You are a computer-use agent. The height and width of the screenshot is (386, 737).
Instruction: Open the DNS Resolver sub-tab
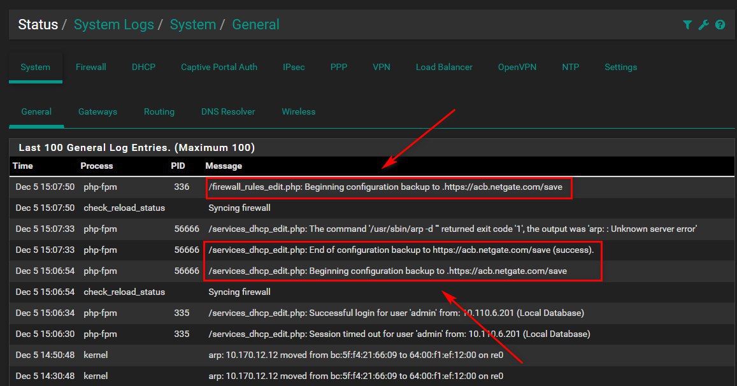228,112
